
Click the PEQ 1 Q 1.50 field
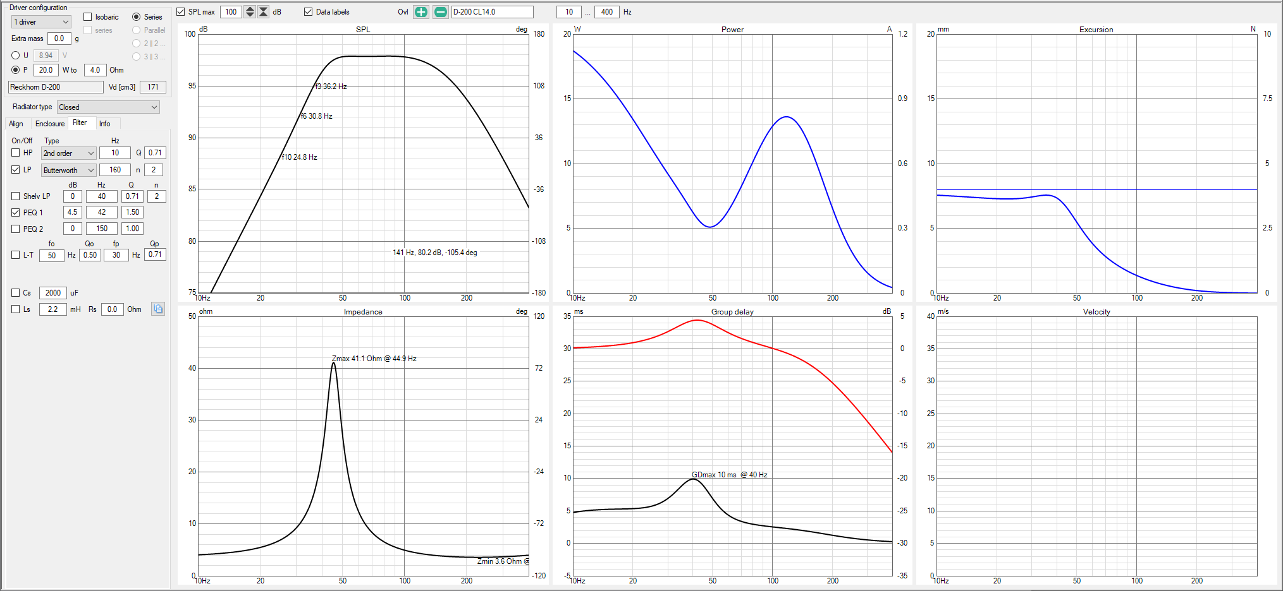click(132, 212)
